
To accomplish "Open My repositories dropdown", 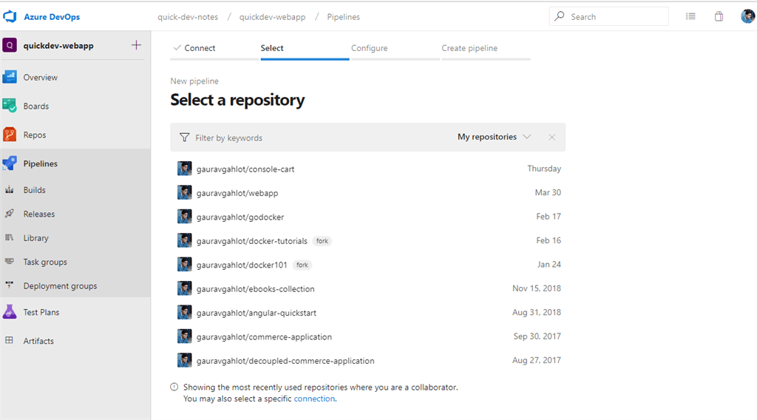I will click(494, 137).
